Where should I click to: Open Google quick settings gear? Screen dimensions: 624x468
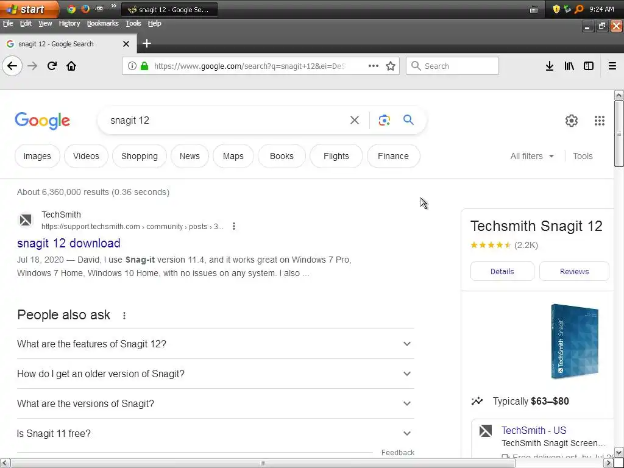[x=572, y=121]
